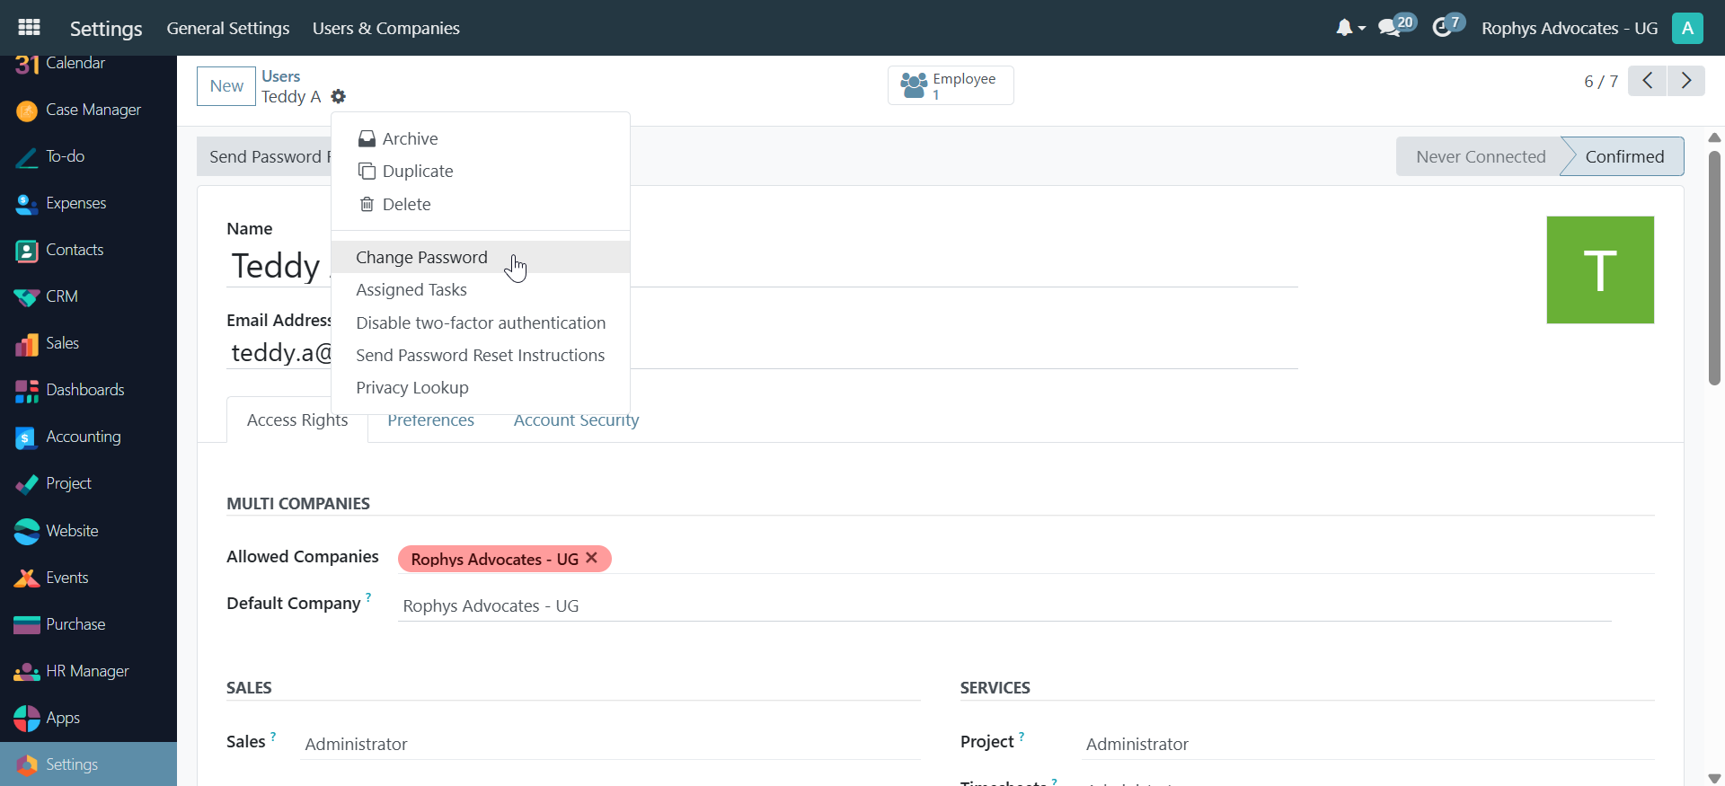The image size is (1725, 786).
Task: Go to next user record arrow
Action: tap(1686, 81)
